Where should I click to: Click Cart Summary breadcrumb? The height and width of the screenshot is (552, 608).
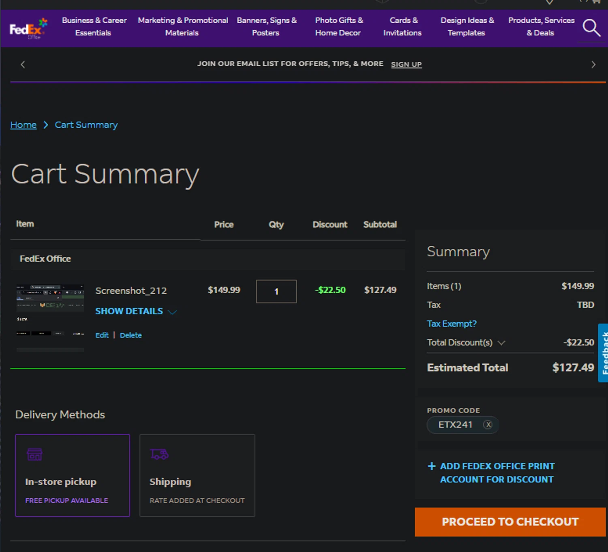click(x=86, y=125)
